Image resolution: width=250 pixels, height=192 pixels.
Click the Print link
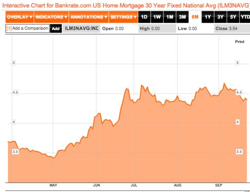point(240,42)
